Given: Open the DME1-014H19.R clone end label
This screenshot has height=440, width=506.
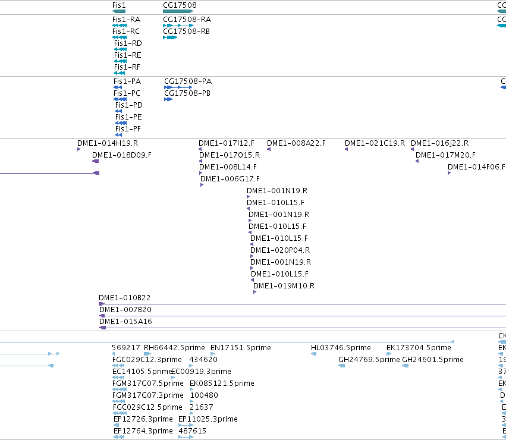Looking at the screenshot, I should pos(108,143).
